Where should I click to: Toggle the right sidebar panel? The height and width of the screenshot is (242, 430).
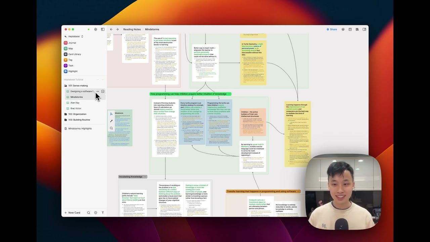tap(364, 30)
